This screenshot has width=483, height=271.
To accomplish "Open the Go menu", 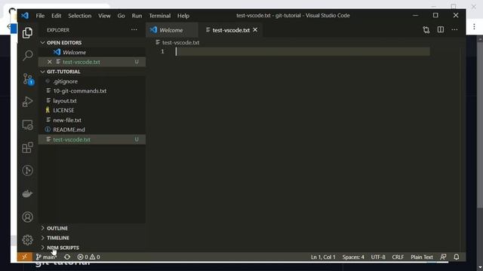I will pos(121,16).
